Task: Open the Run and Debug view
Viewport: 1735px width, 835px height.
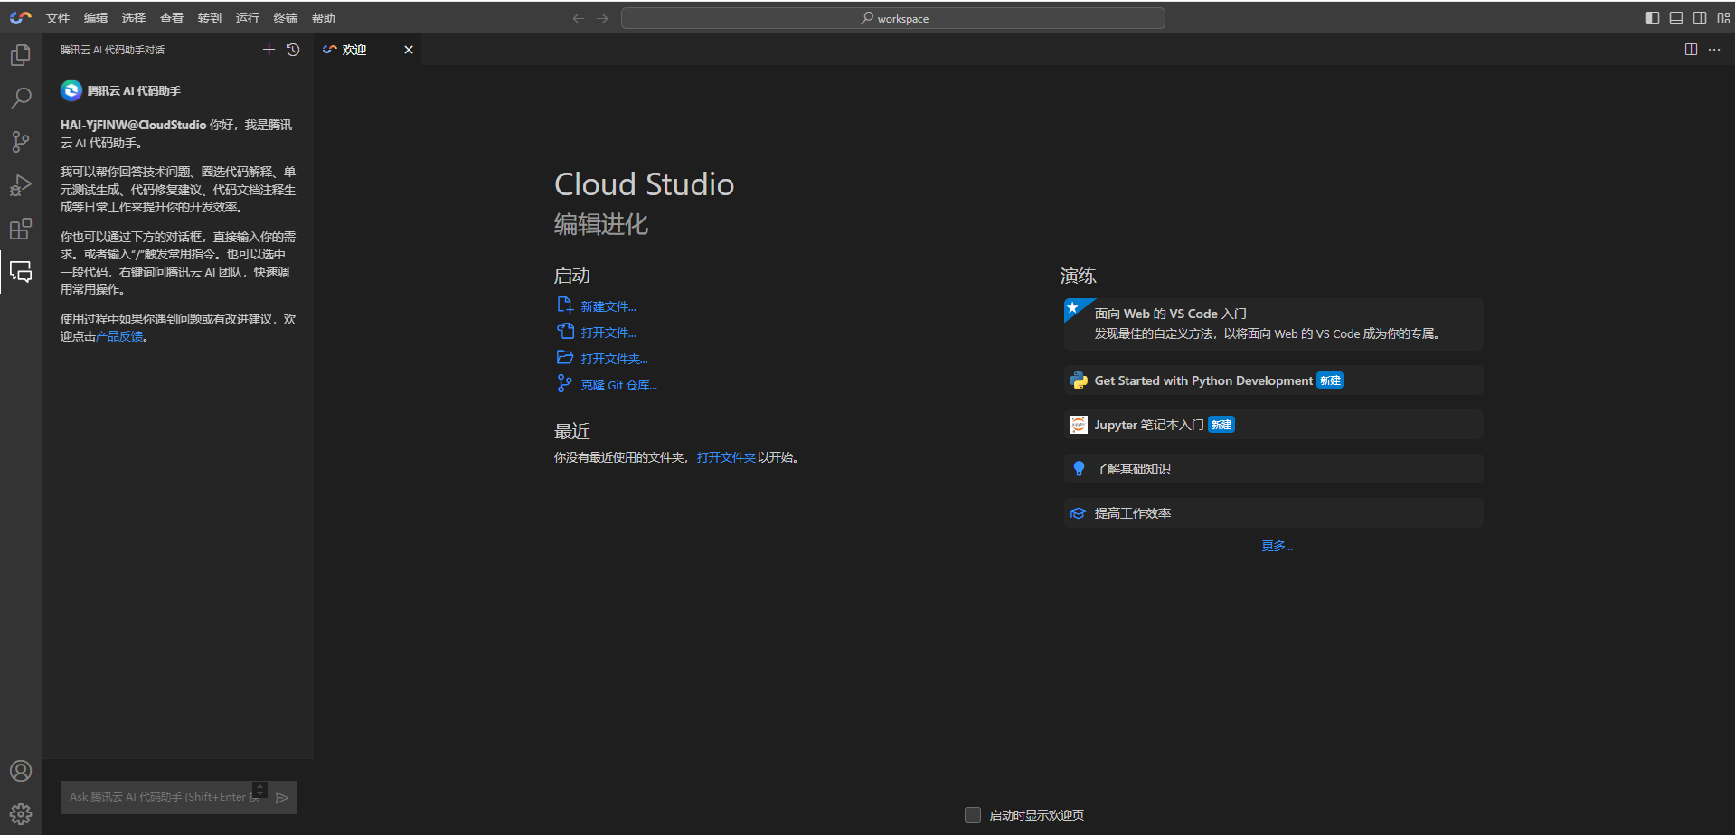Action: coord(21,185)
